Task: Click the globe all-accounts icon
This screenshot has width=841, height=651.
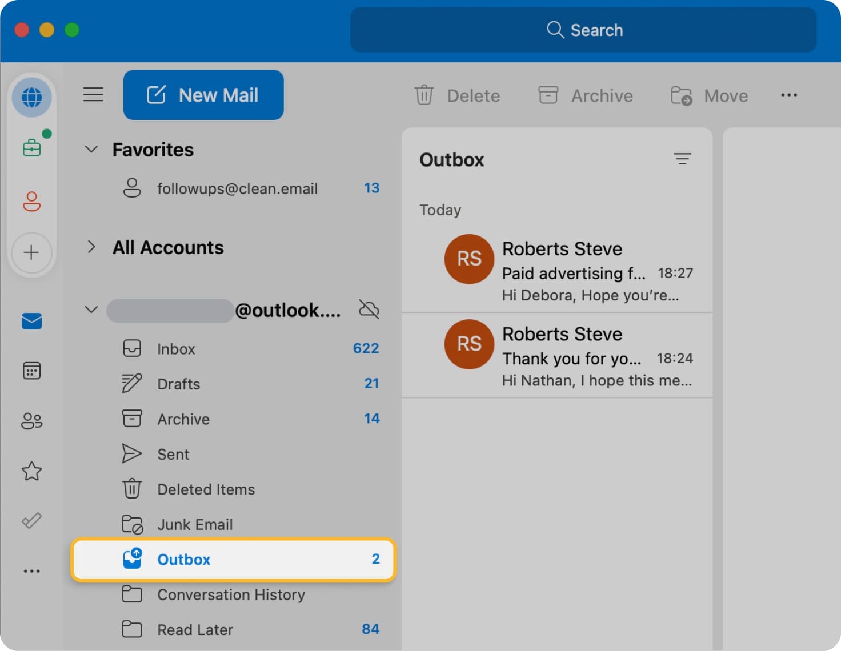Action: tap(32, 98)
